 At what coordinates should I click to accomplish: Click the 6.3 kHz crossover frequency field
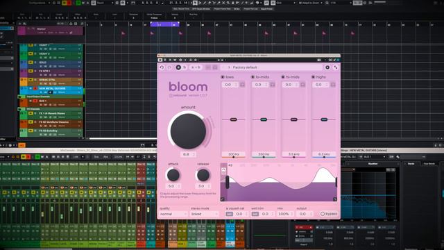coord(324,154)
